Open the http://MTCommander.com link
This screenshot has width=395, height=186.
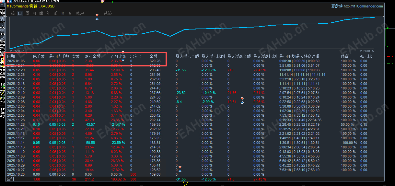(363, 6)
